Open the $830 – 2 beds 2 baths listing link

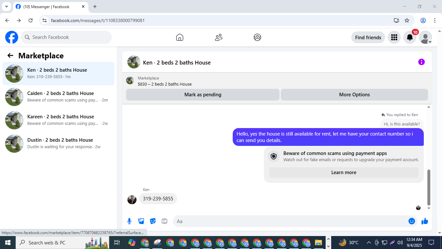pyautogui.click(x=165, y=84)
